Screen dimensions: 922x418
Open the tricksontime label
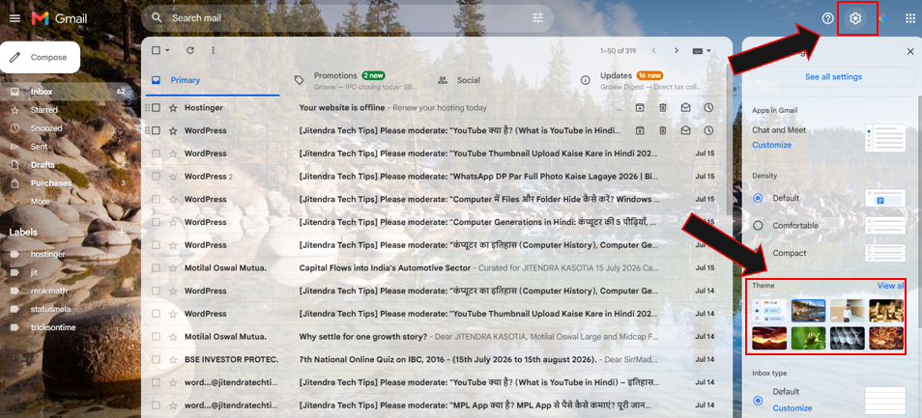[x=53, y=327]
